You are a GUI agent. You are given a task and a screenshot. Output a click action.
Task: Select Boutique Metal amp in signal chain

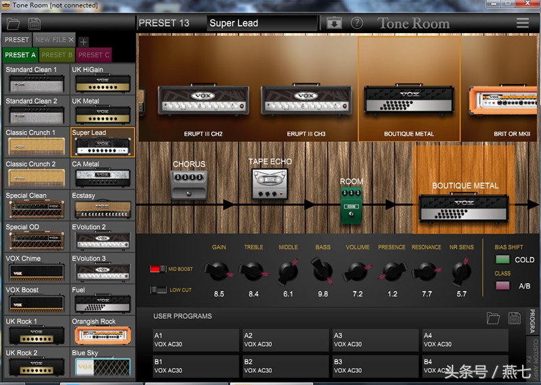click(464, 208)
